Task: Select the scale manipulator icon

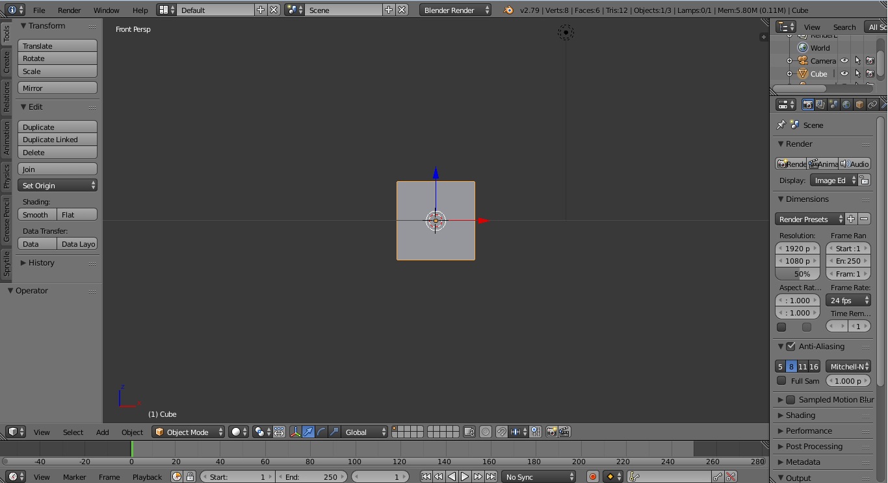Action: click(334, 432)
